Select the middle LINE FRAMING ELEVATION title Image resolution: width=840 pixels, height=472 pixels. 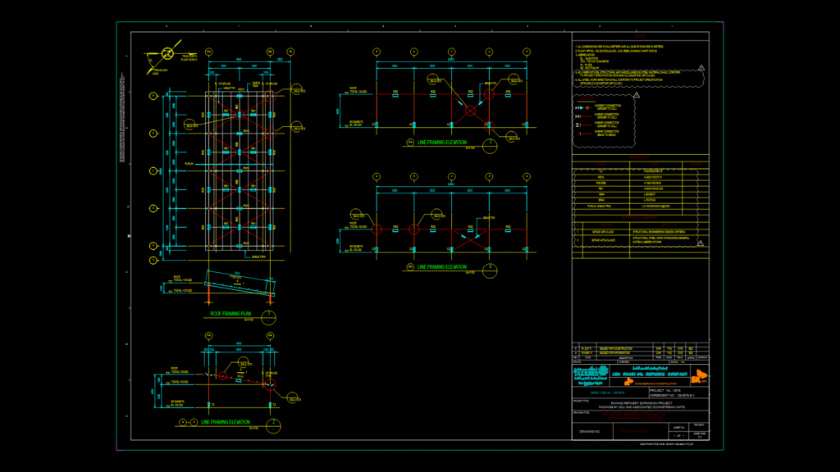[x=442, y=266]
